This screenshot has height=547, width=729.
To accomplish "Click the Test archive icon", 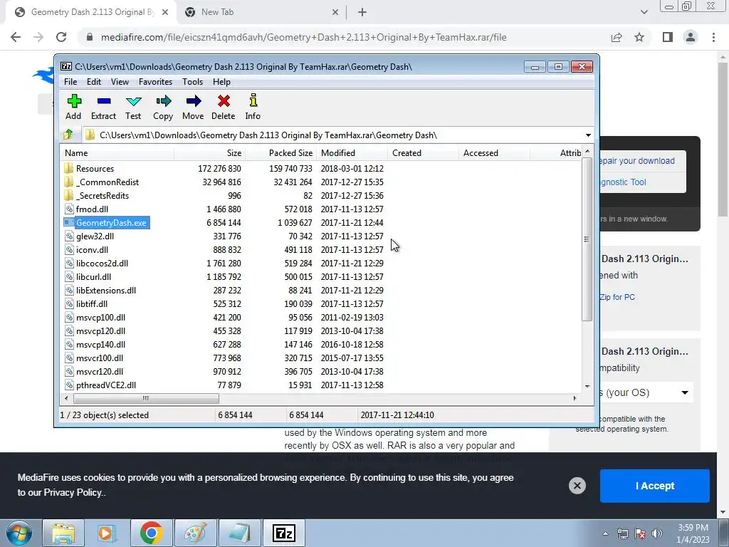I will point(133,101).
